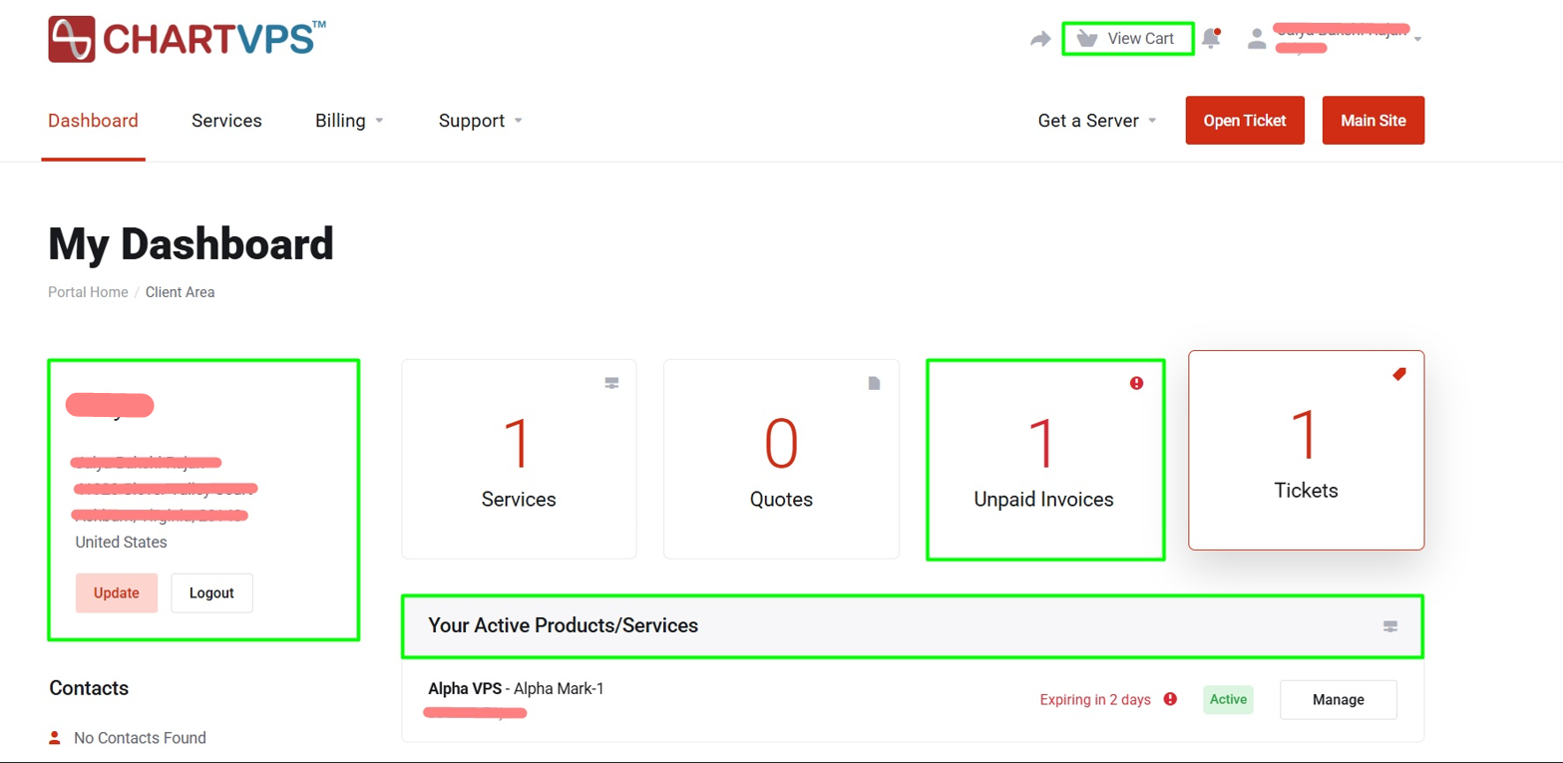This screenshot has height=763, width=1563.
Task: Click the United States address line
Action: click(122, 543)
